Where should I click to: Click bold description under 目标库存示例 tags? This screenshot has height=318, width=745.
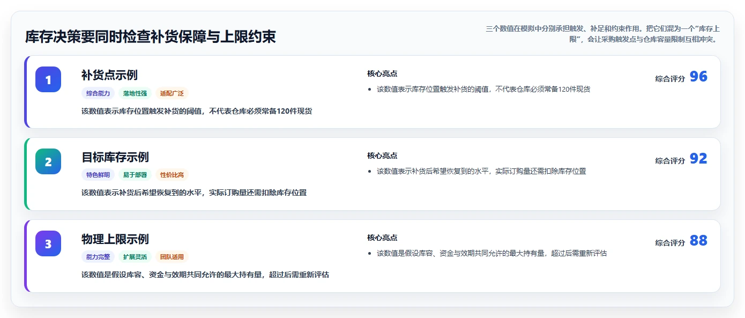[194, 193]
